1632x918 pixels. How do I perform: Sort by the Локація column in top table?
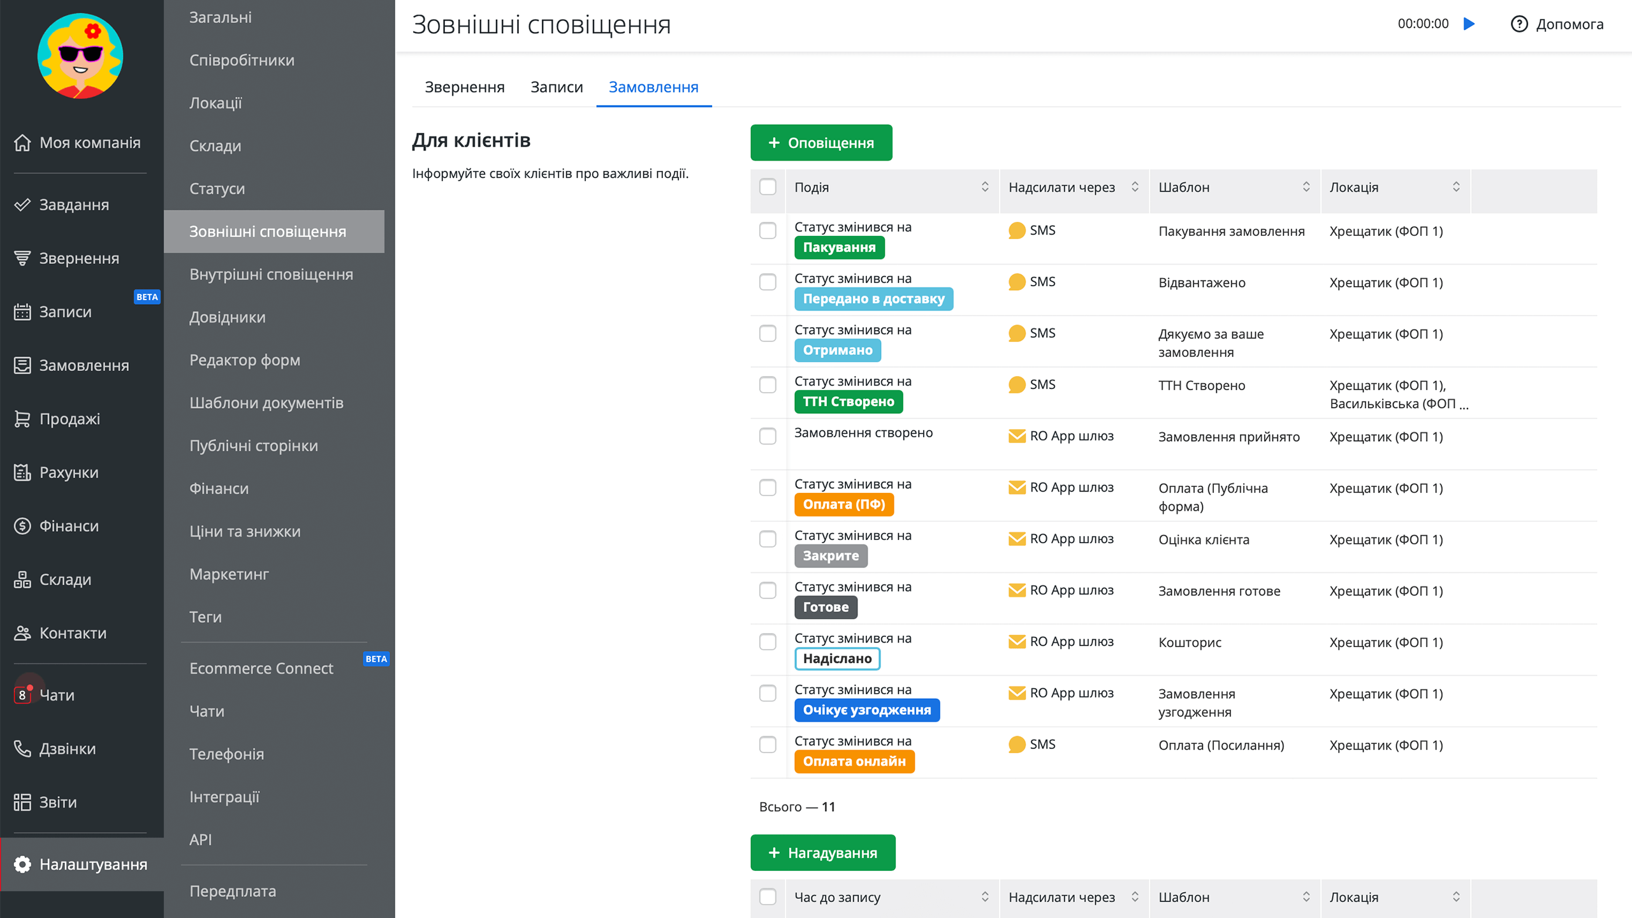(1456, 187)
